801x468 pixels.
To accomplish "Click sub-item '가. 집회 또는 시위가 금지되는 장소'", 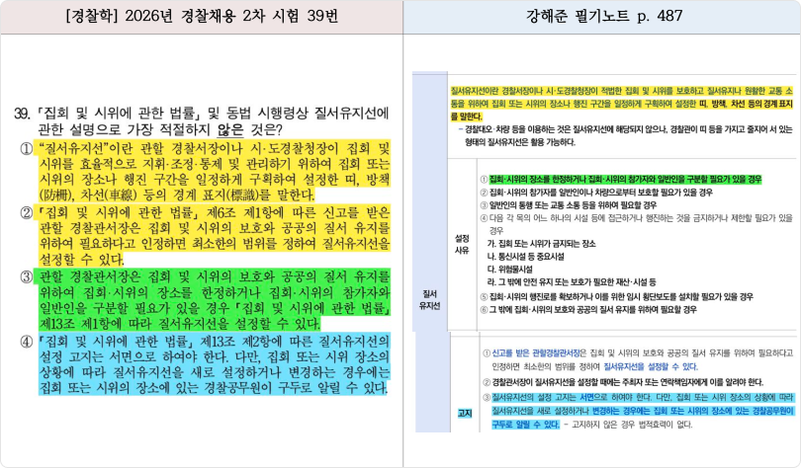I will (x=542, y=244).
